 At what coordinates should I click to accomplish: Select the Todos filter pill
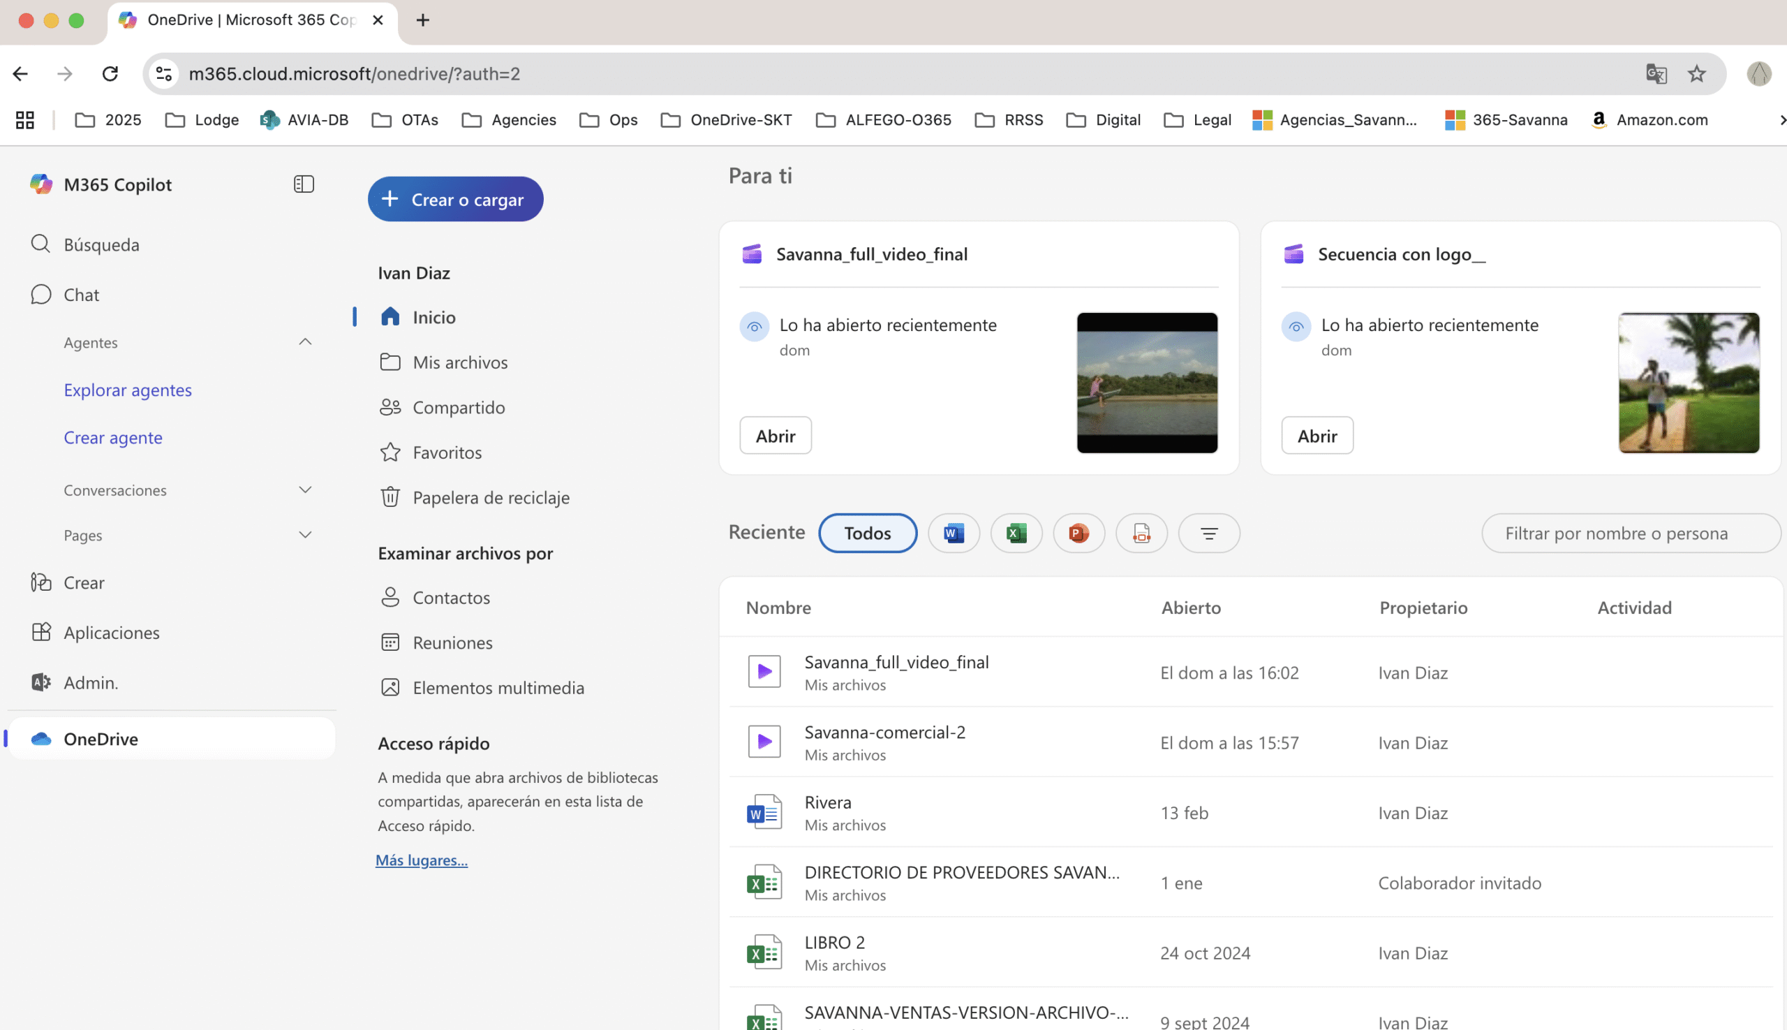[x=867, y=533]
